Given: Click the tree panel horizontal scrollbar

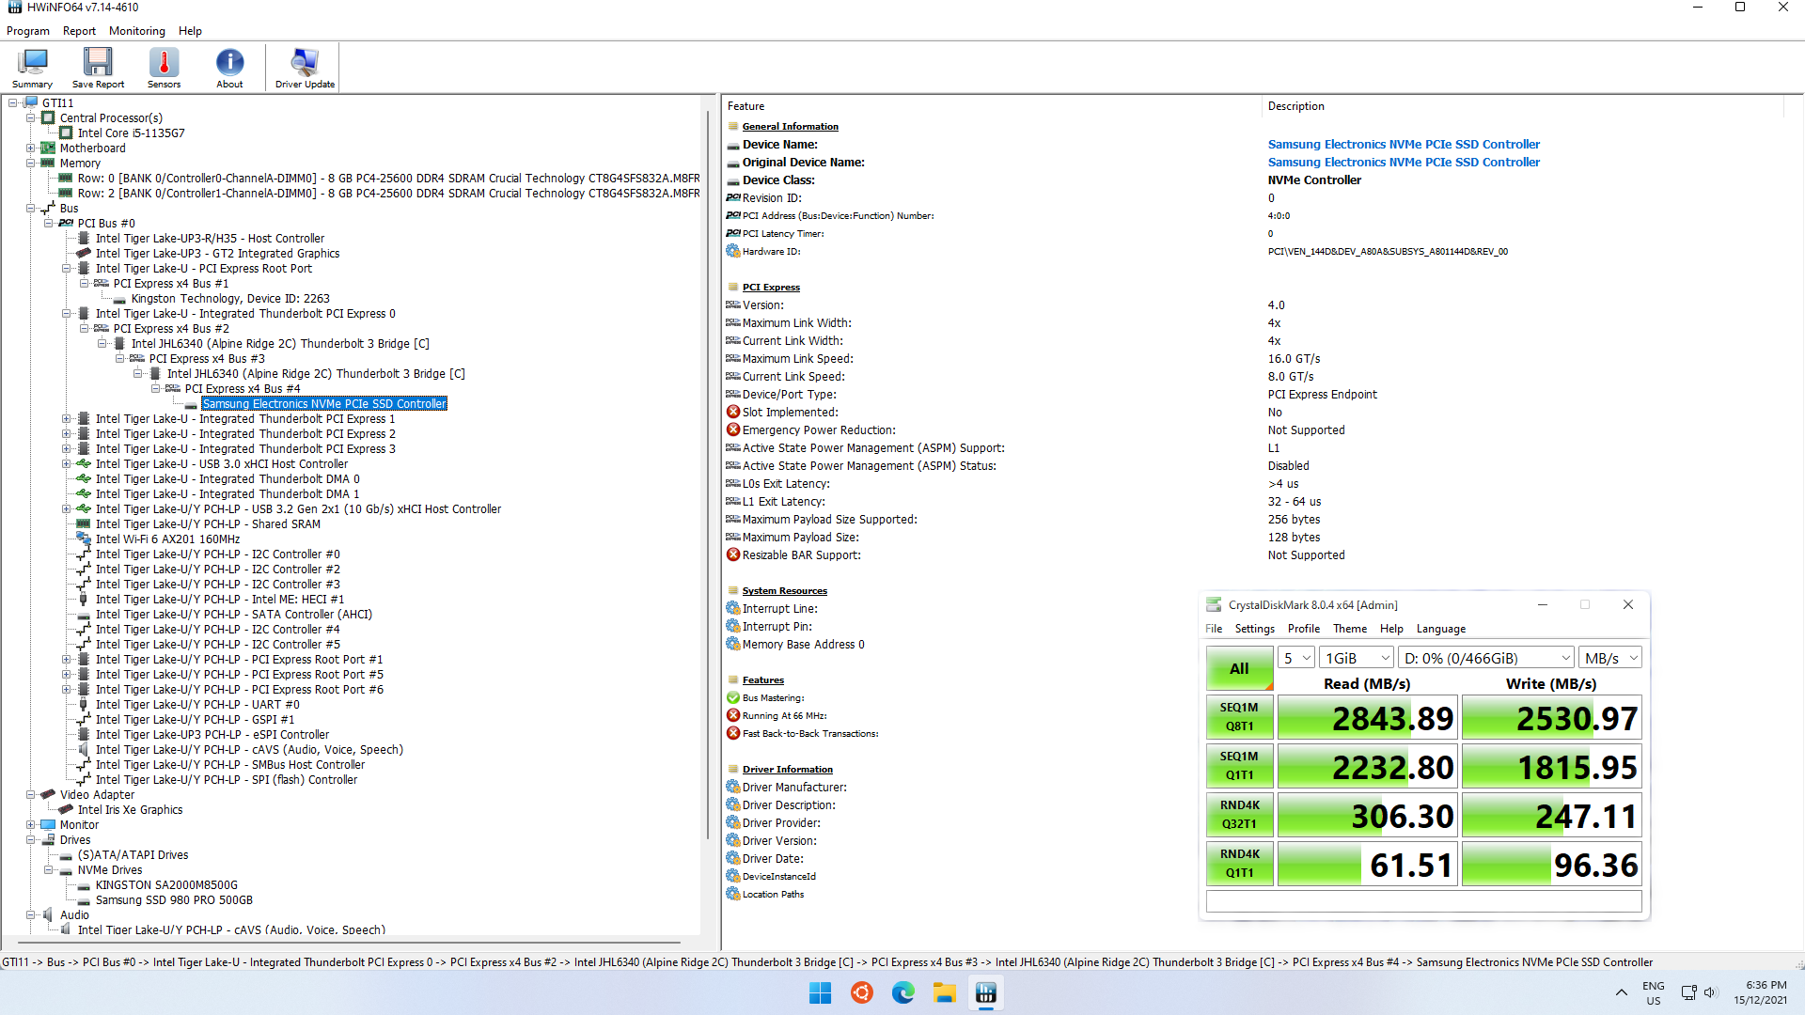Looking at the screenshot, I should 348,942.
